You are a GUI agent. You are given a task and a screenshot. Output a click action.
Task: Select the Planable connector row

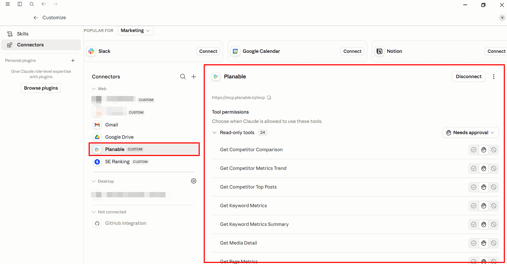[x=144, y=149]
